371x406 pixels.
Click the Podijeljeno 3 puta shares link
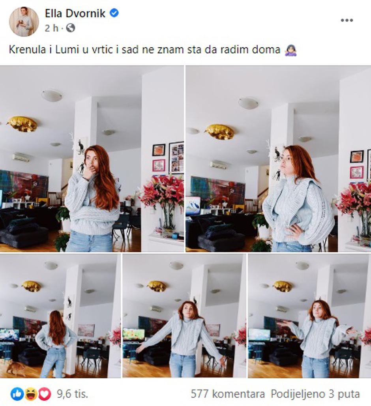click(x=315, y=394)
